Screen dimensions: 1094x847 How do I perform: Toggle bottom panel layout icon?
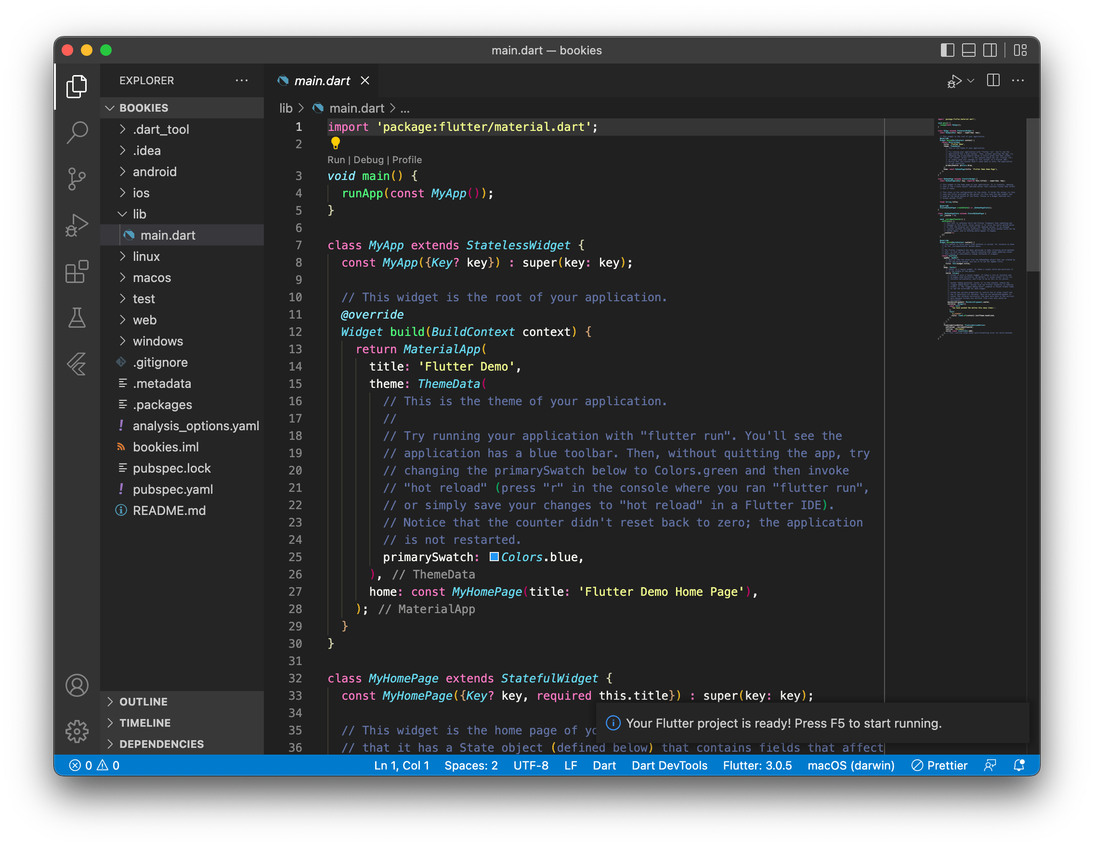coord(968,50)
